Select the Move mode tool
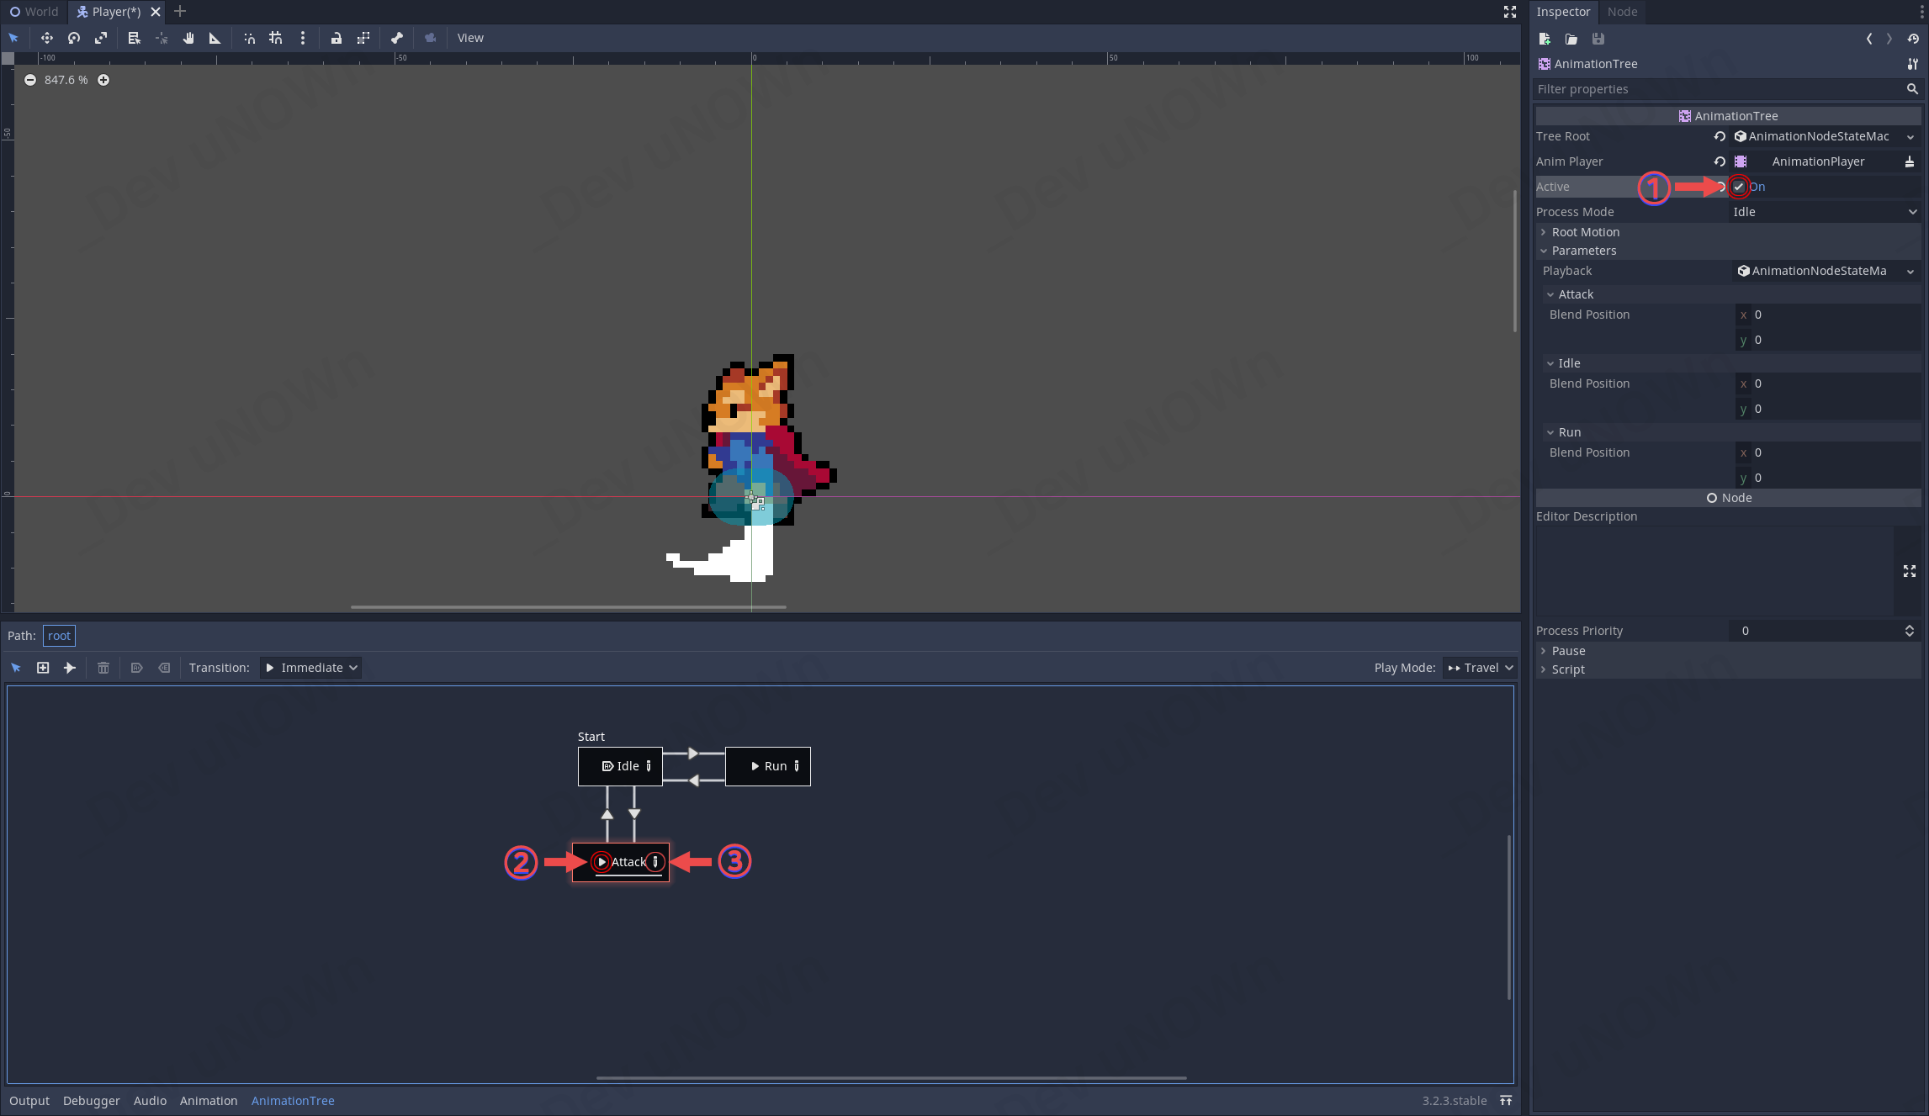 coord(47,38)
